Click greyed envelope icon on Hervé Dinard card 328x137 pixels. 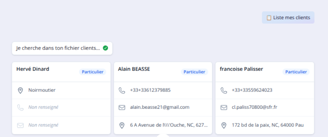[x=20, y=125]
